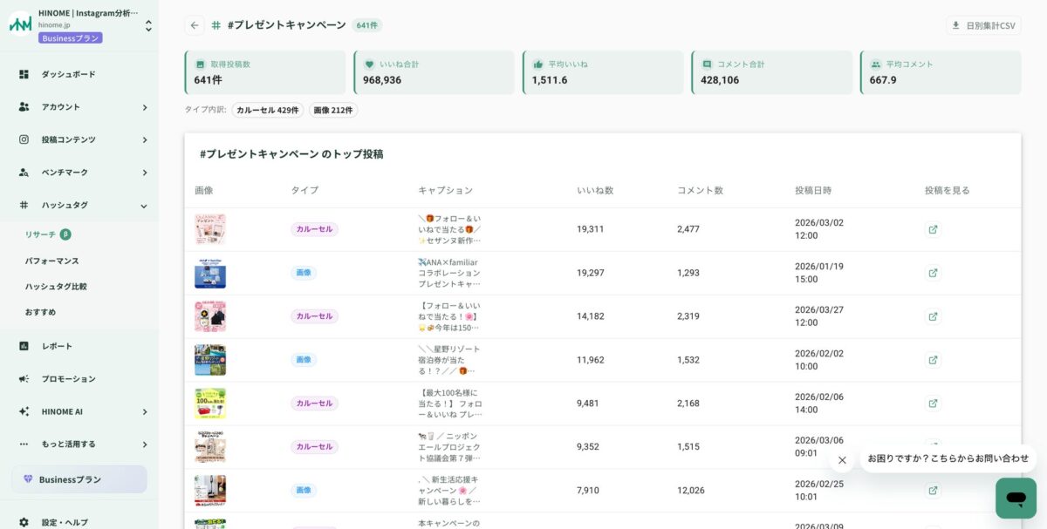
Task: Open the 投稿コンテンツ section icon
Action: tap(26, 139)
